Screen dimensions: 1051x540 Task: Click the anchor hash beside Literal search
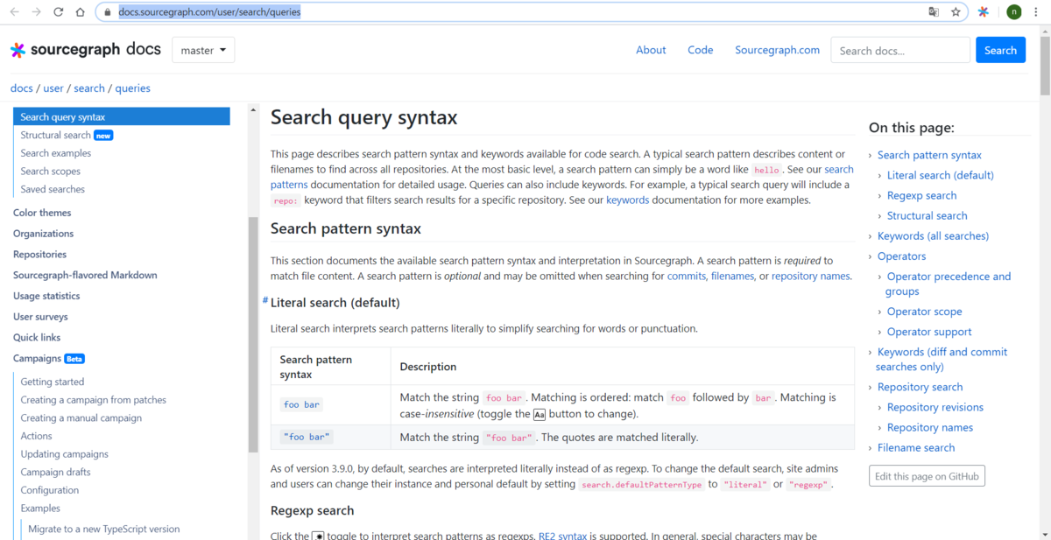[265, 301]
